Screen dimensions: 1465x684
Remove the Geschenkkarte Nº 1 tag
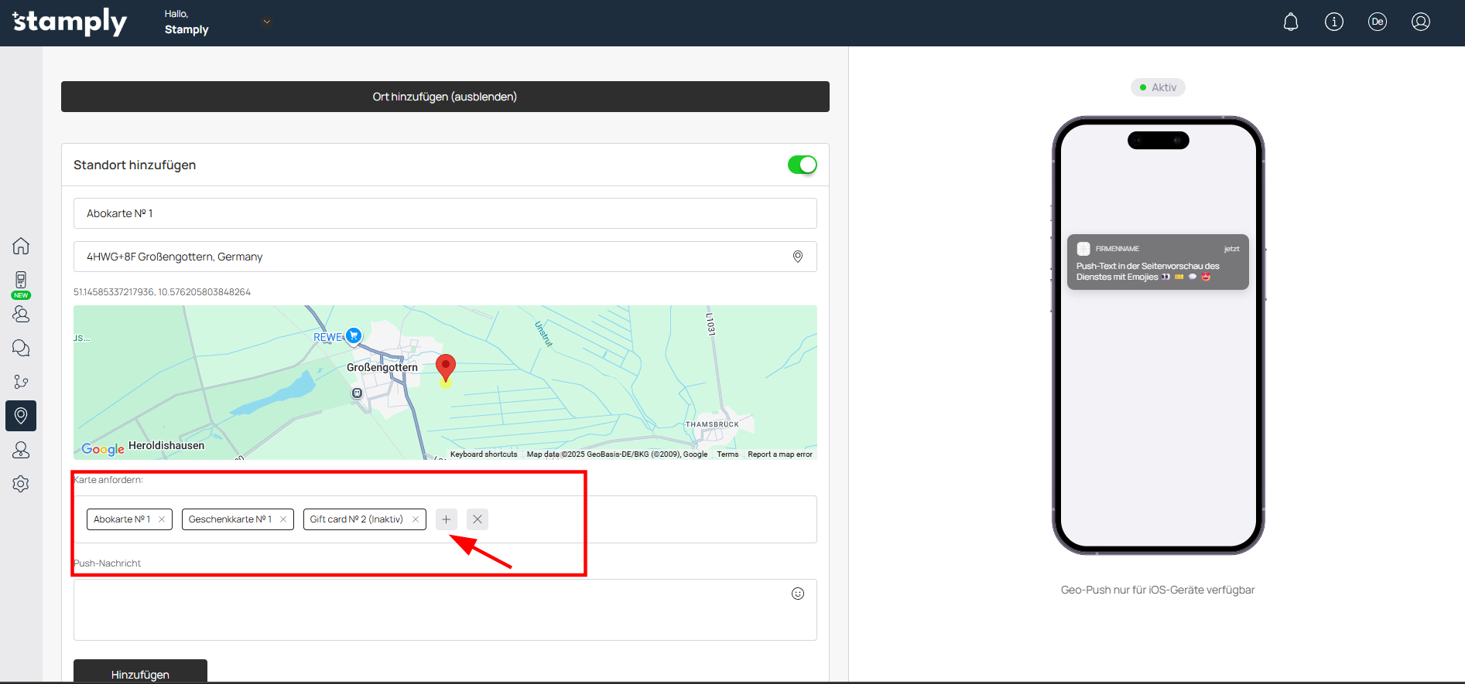pos(283,519)
